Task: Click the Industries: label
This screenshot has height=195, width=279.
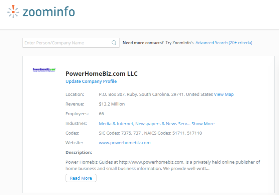Action: (x=76, y=123)
